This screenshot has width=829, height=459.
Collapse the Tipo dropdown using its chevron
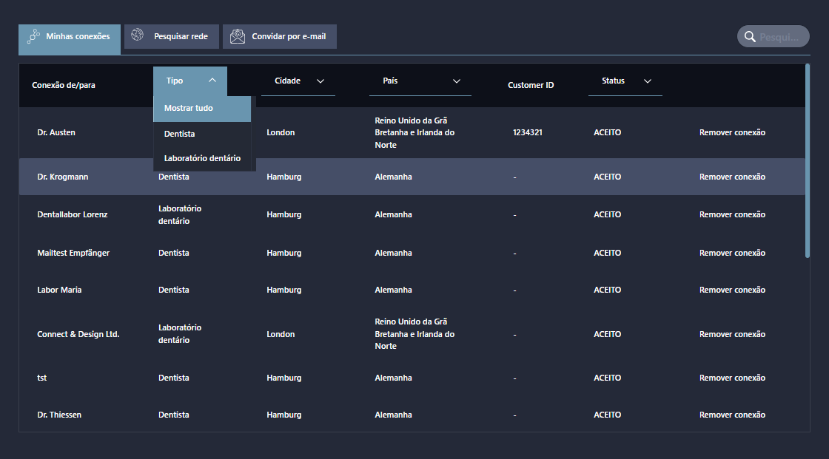212,81
